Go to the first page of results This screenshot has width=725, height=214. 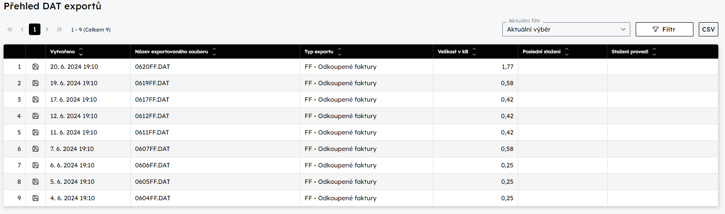coord(10,29)
